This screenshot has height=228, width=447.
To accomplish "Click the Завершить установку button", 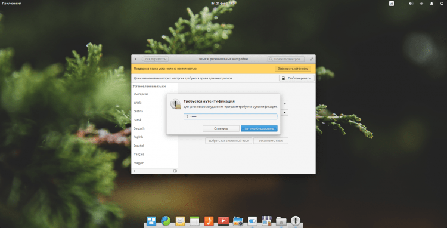I will coord(293,69).
